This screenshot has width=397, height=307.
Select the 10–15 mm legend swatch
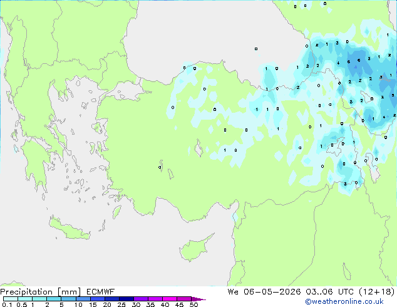83,299
